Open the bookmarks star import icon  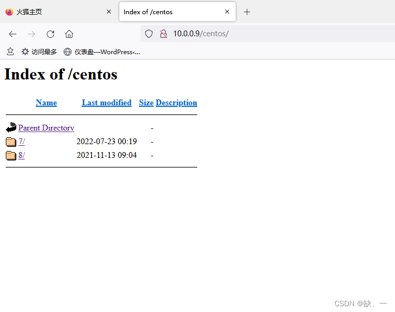(x=11, y=52)
